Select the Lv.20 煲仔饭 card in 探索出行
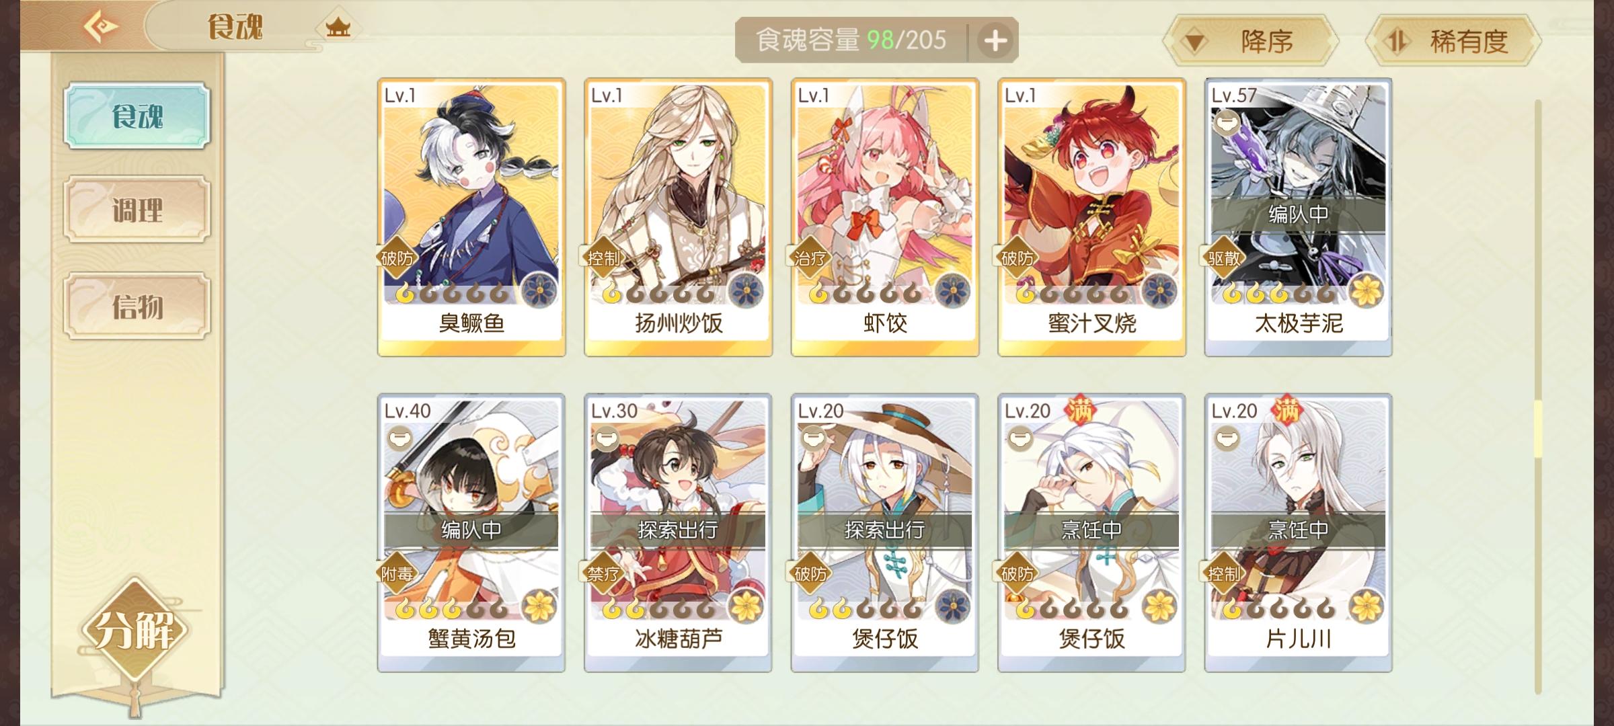This screenshot has width=1614, height=726. (884, 532)
